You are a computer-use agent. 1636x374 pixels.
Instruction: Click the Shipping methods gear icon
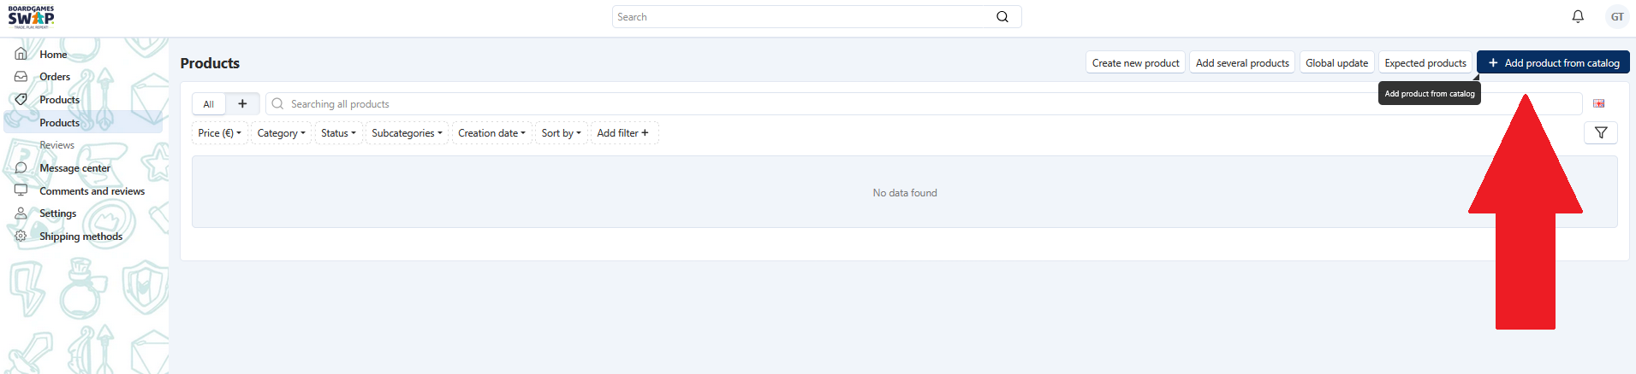click(x=21, y=237)
